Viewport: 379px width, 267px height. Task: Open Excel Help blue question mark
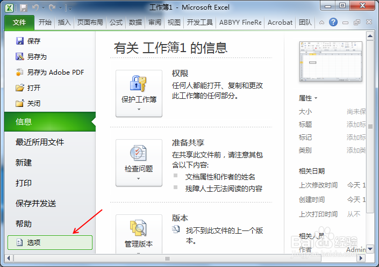(333, 23)
